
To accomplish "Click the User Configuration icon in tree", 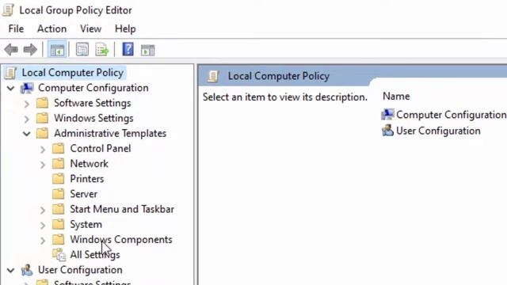I will point(27,270).
